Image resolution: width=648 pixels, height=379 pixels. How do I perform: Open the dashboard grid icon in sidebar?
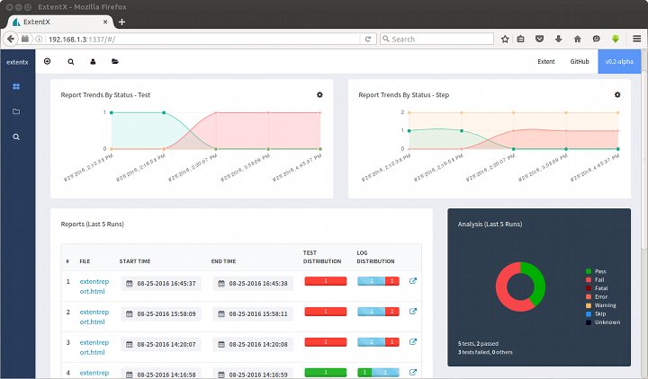point(16,86)
